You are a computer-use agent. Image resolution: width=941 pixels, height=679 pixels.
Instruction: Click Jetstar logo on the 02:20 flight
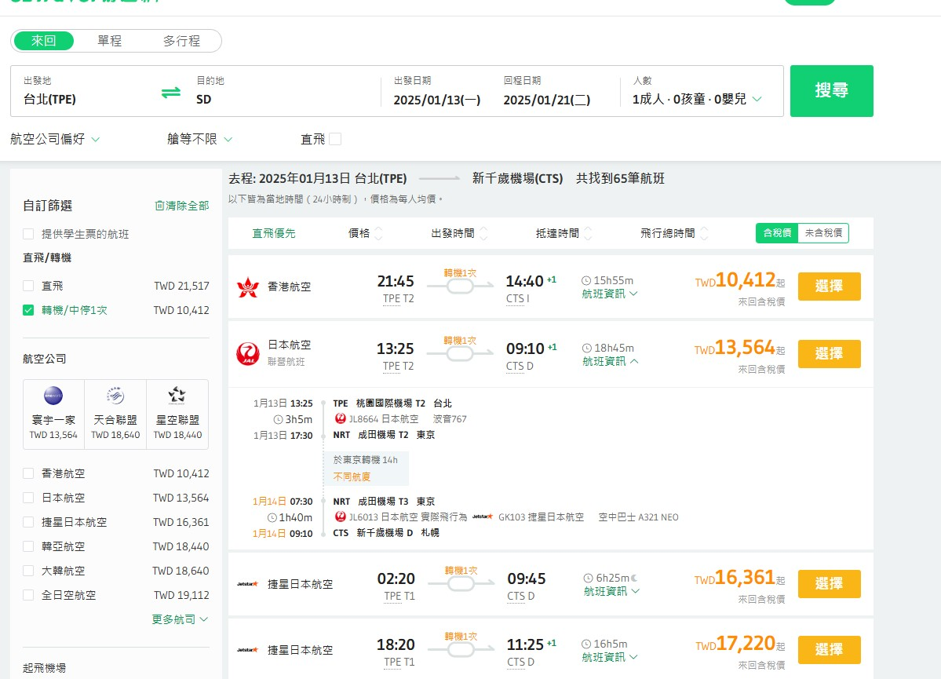click(x=247, y=583)
